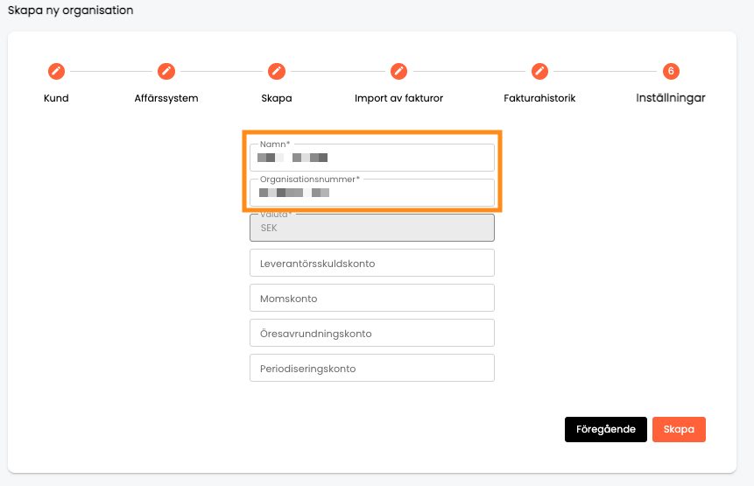Click the Kund step pencil icon
754x486 pixels.
(56, 71)
